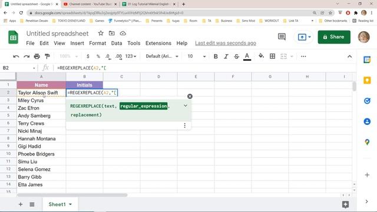Image resolution: width=377 pixels, height=212 pixels.
Task: Open the Help menu
Action: pos(182,43)
